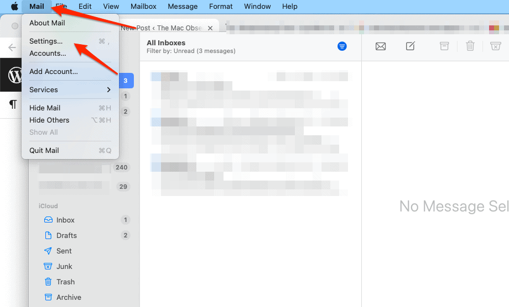The width and height of the screenshot is (509, 307).
Task: Click the Archive toolbar icon
Action: click(444, 46)
